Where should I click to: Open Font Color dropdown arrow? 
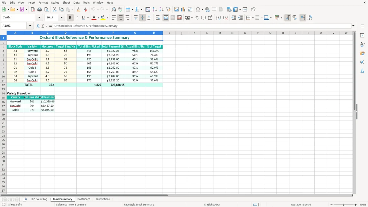point(98,18)
